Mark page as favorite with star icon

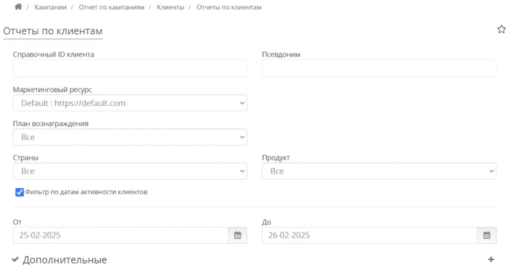pyautogui.click(x=501, y=29)
